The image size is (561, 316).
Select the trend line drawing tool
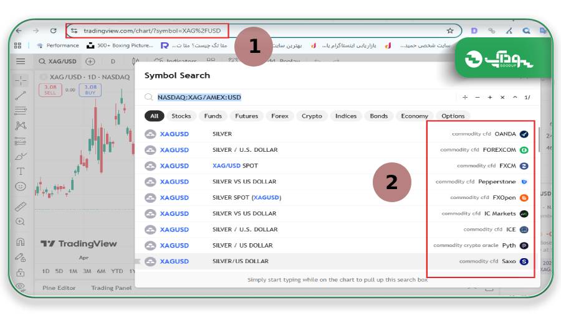(21, 96)
